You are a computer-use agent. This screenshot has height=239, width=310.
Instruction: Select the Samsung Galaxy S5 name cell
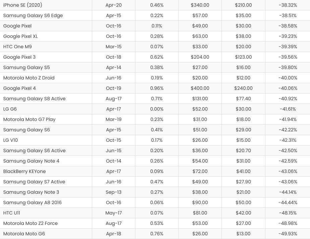(26, 67)
